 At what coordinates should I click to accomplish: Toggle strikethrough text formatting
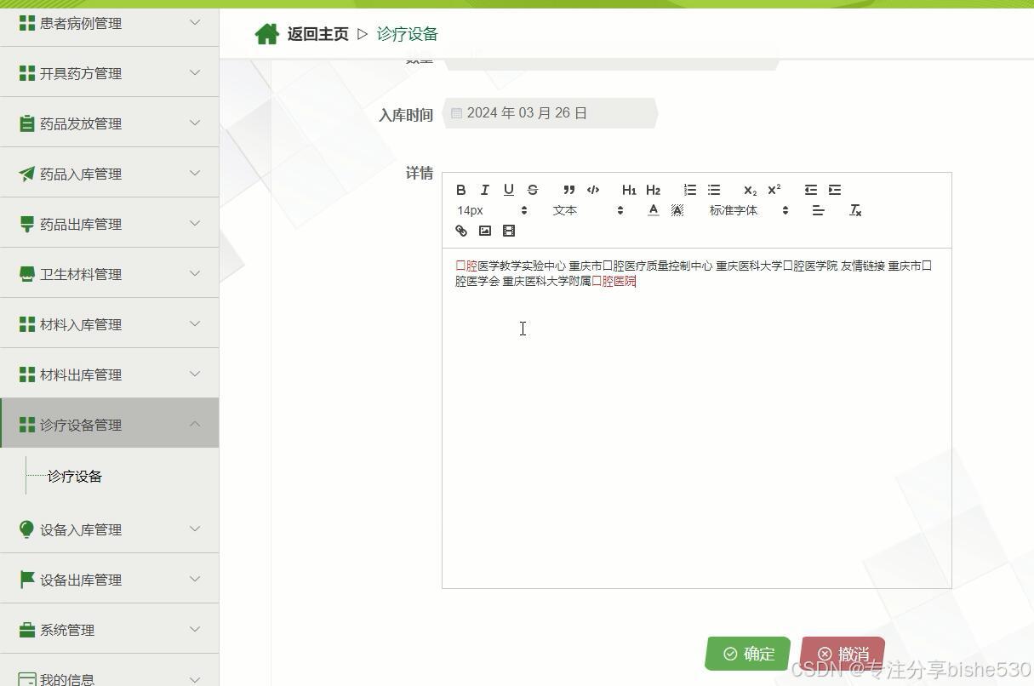click(533, 190)
